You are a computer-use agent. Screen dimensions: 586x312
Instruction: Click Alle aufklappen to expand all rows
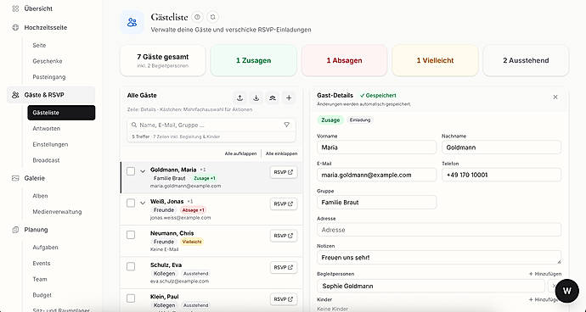pyautogui.click(x=240, y=153)
